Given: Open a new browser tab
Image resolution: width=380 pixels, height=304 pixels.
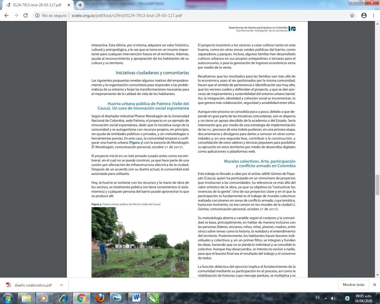Looking at the screenshot, I should click(x=80, y=5).
